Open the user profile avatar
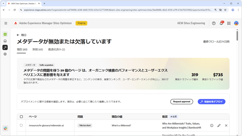Viewport: 242px width, 136px height. [236, 23]
